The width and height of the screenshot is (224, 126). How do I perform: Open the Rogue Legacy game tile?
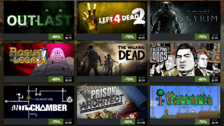39,60
